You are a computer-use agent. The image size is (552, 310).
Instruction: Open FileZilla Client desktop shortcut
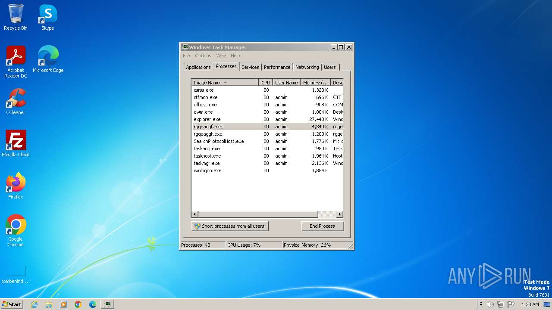pyautogui.click(x=16, y=144)
